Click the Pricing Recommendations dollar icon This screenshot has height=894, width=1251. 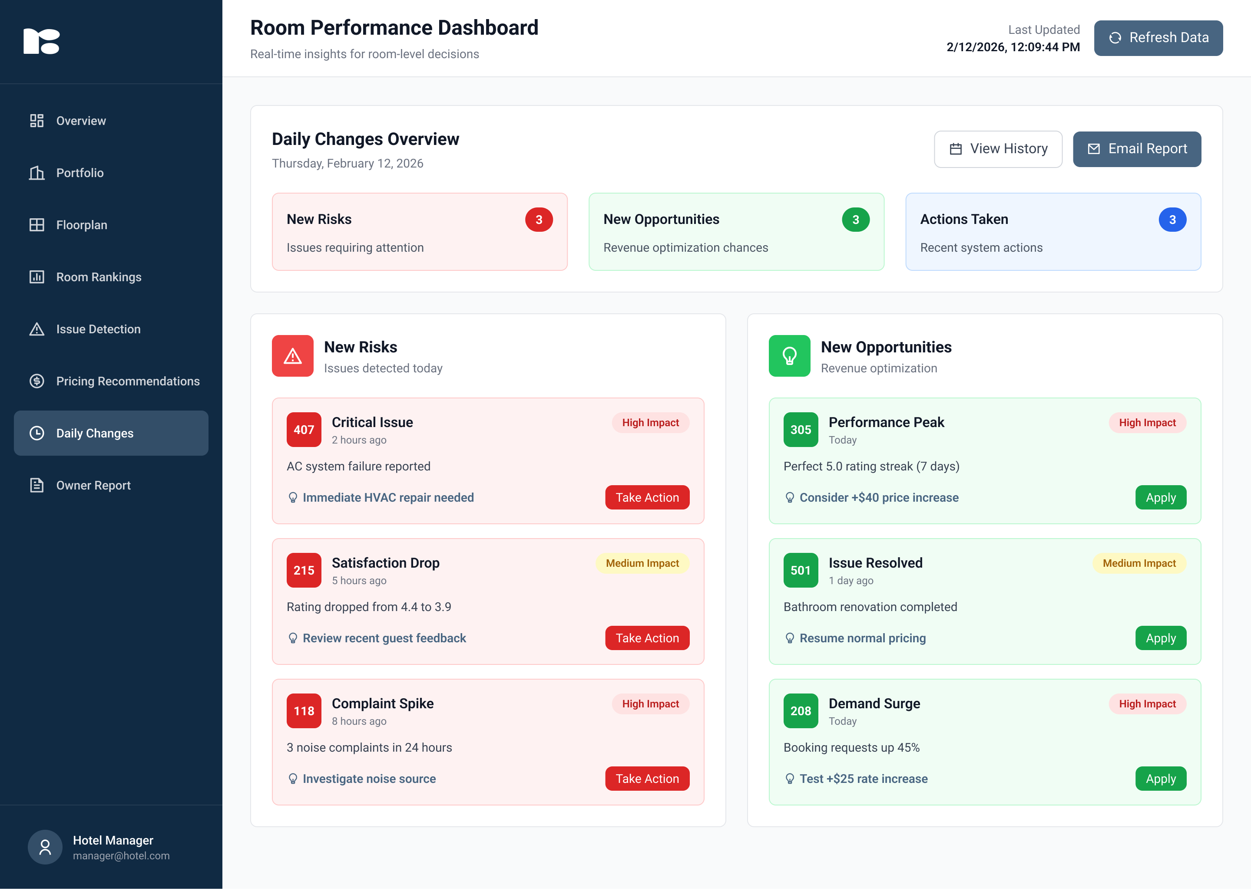pyautogui.click(x=36, y=381)
